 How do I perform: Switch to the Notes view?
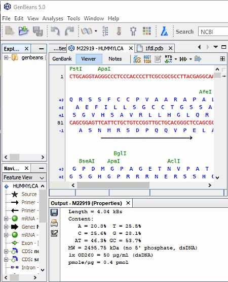[115, 59]
